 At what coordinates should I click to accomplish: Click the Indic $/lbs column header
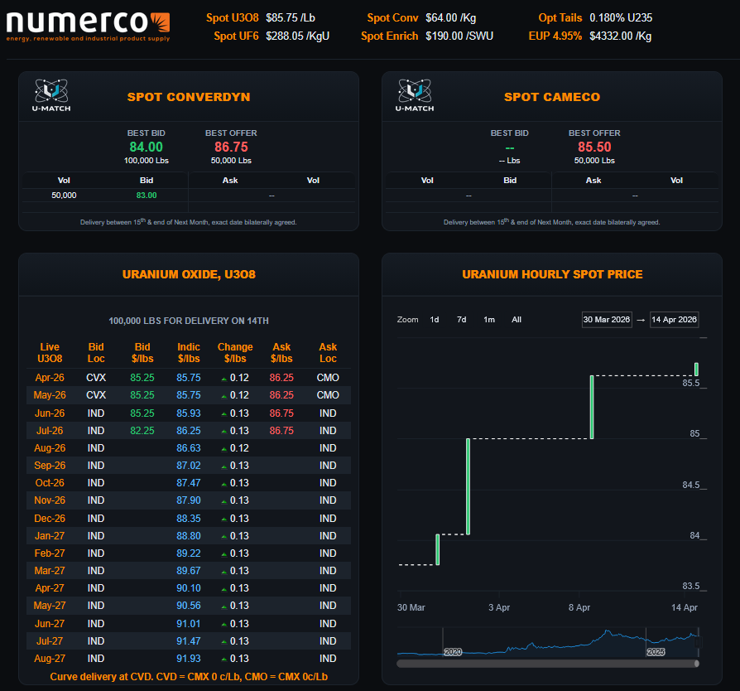pos(188,353)
